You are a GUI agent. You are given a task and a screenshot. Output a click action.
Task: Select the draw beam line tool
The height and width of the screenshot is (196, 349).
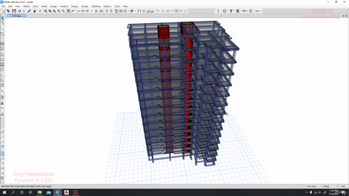pos(2,29)
